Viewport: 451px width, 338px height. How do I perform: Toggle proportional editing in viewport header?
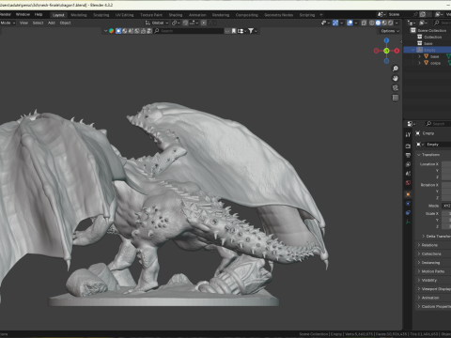coord(204,23)
